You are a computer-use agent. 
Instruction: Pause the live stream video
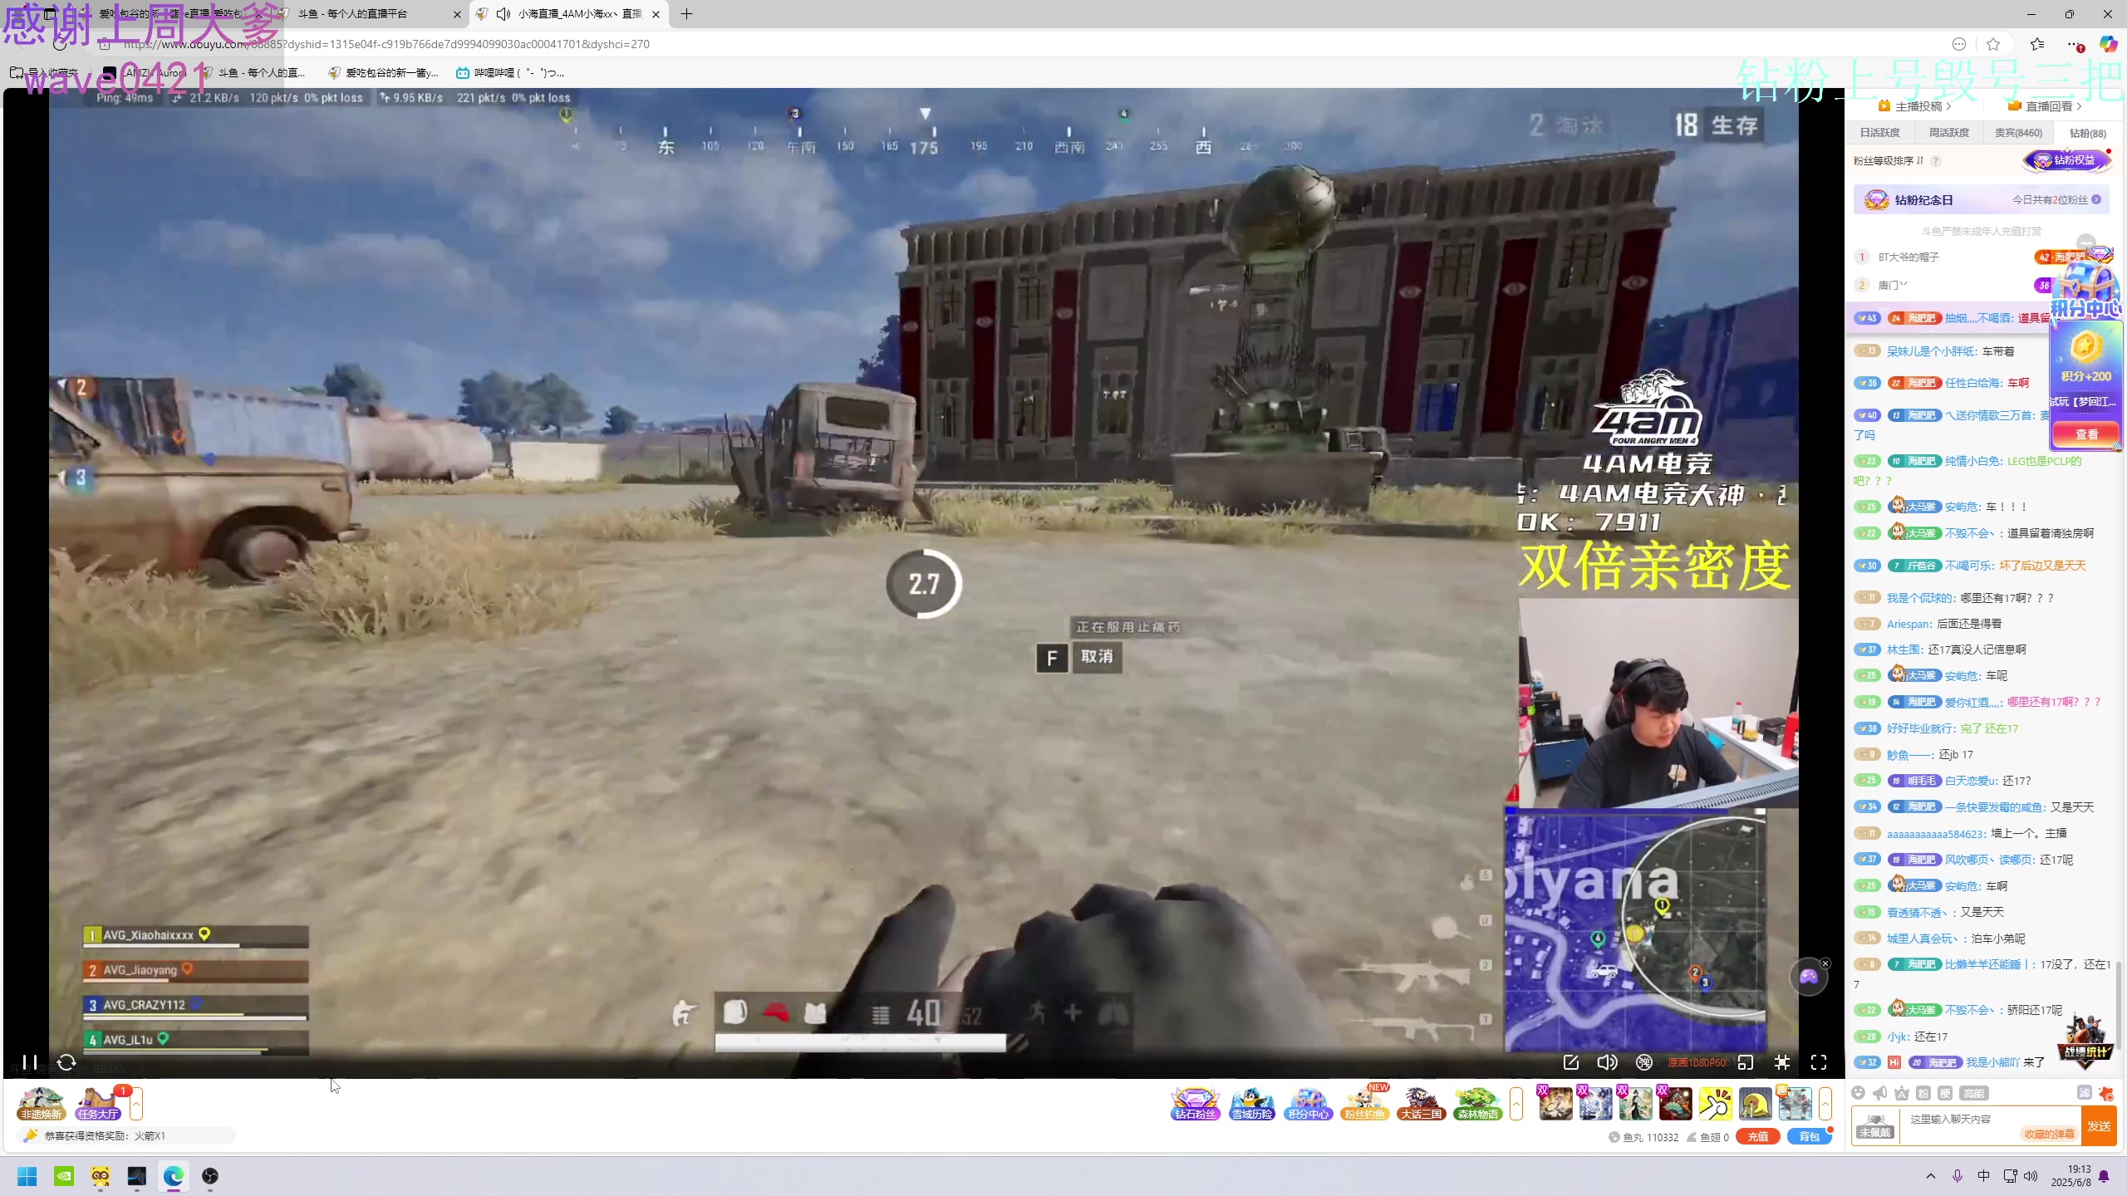[x=30, y=1062]
